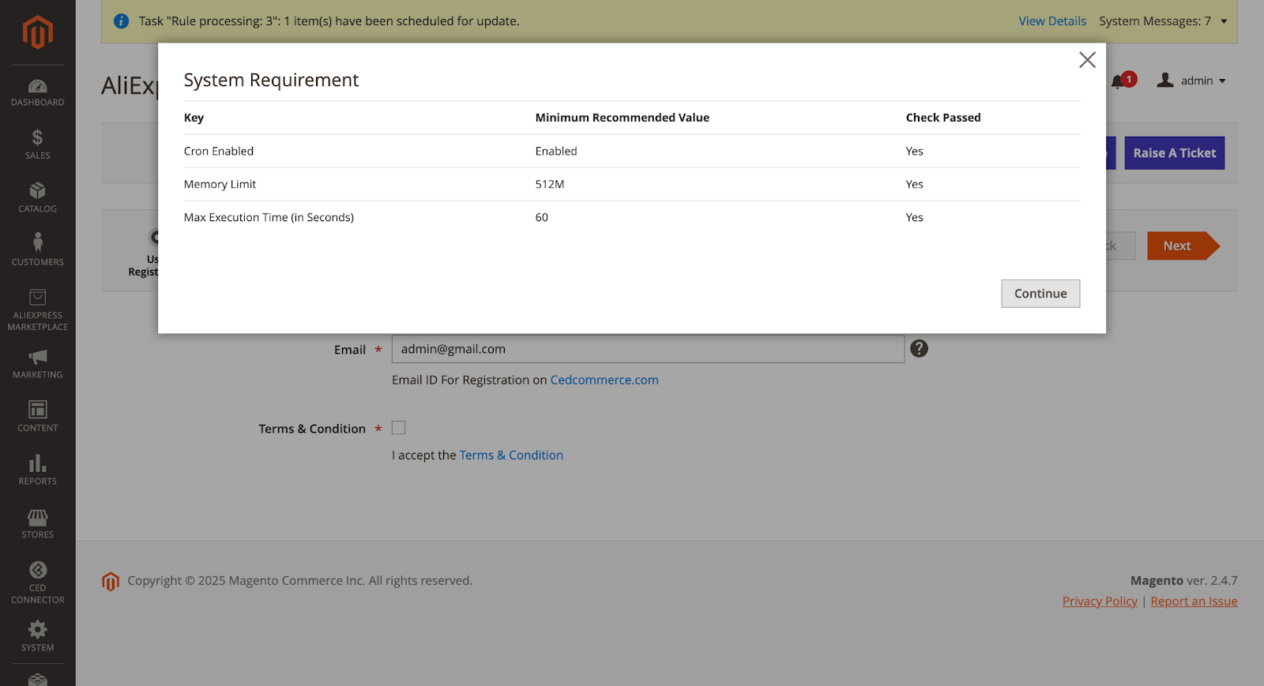Tick the Terms & Condition checkbox
The image size is (1264, 686).
399,428
